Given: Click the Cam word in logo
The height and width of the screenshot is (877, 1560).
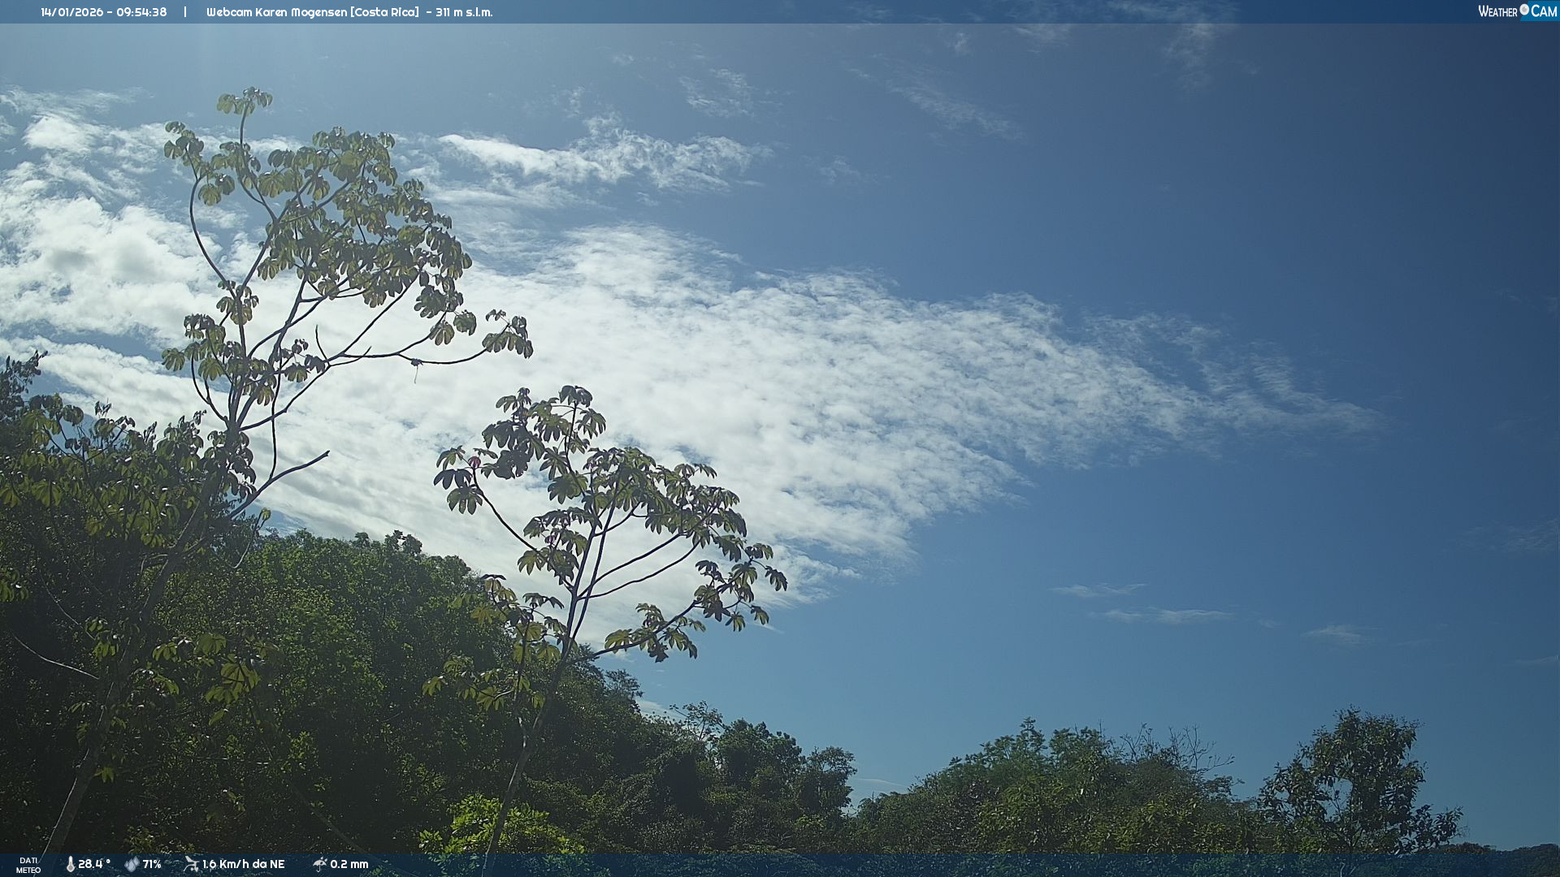Looking at the screenshot, I should 1544,11.
